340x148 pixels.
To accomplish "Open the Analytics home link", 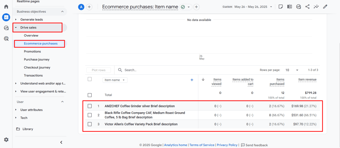I will tap(176, 145).
